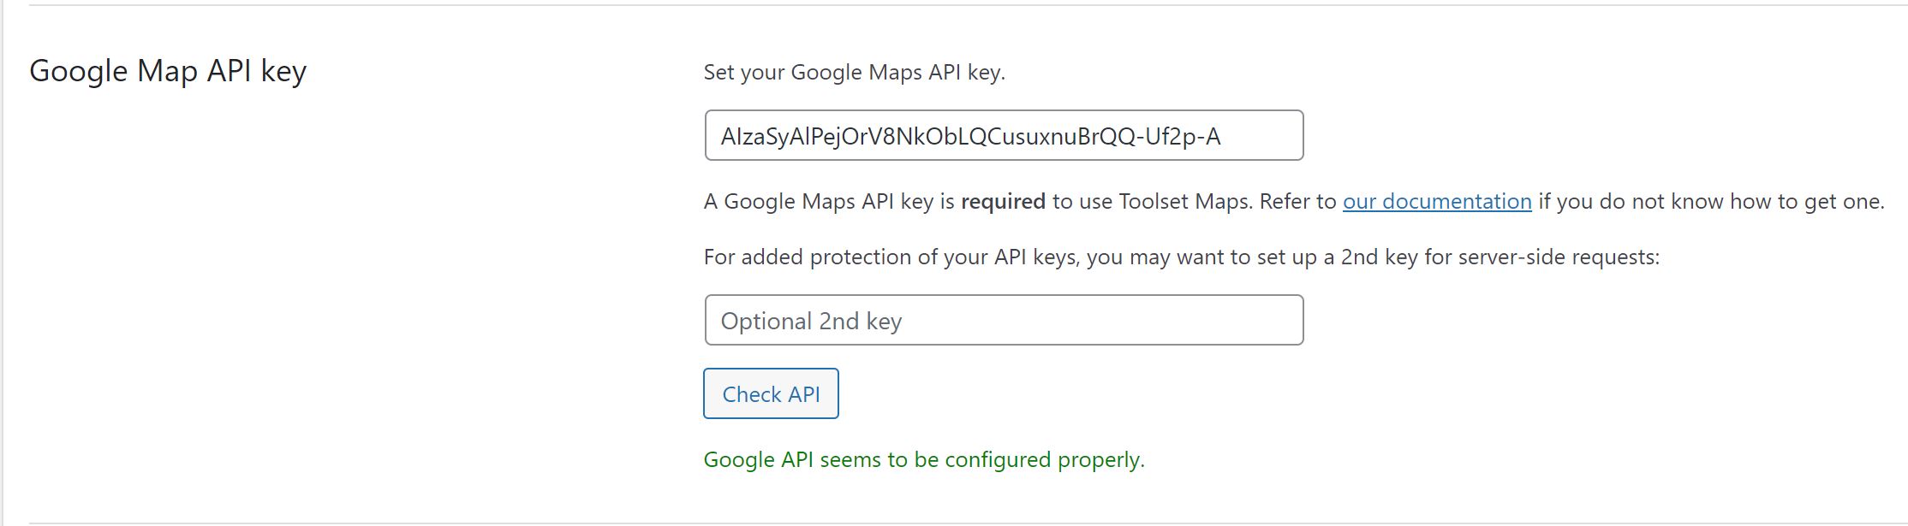The height and width of the screenshot is (526, 1908).
Task: Click the 'API' label inside Check API button
Action: click(804, 394)
